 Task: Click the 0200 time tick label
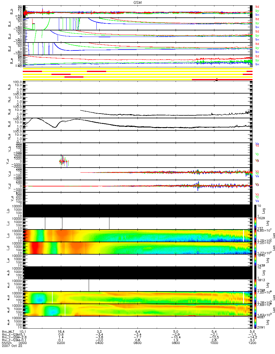[x=61, y=343]
